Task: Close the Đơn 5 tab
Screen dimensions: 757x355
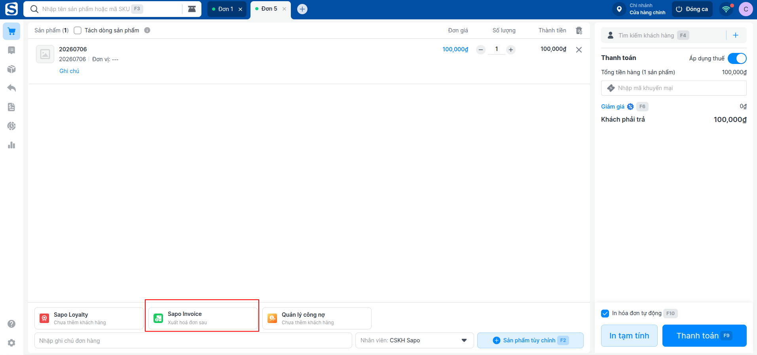Action: [284, 9]
